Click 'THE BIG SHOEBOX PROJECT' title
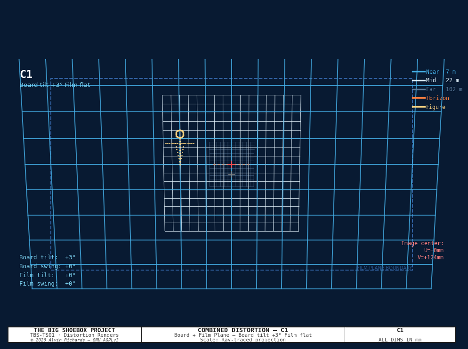The width and height of the screenshot is (468, 349). [74, 330]
